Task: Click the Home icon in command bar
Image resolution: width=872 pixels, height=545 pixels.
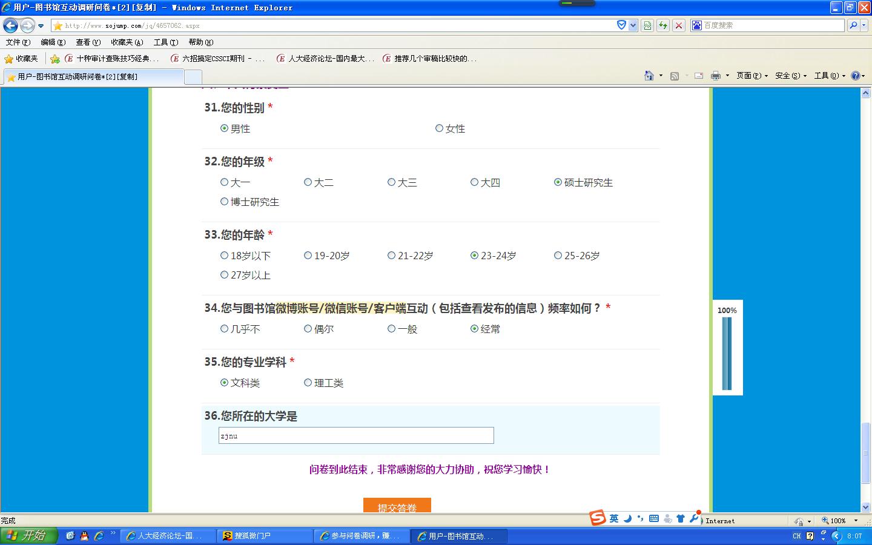Action: pyautogui.click(x=649, y=76)
